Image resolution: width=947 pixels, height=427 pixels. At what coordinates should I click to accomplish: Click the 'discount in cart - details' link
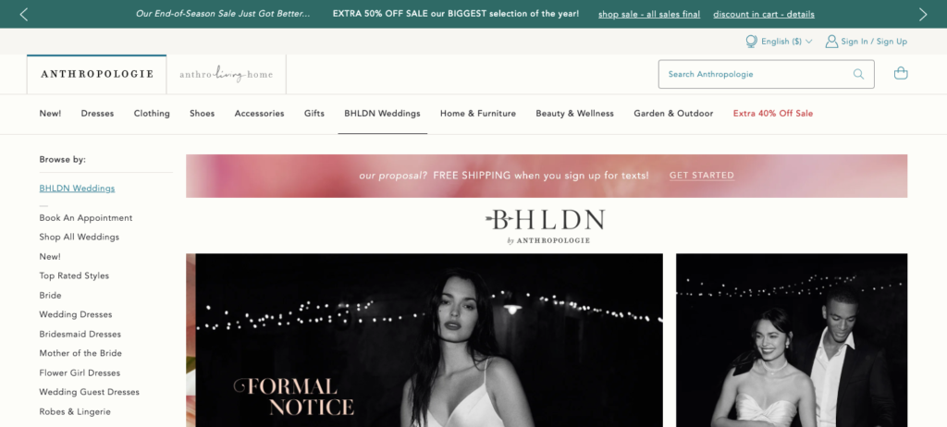pos(763,14)
